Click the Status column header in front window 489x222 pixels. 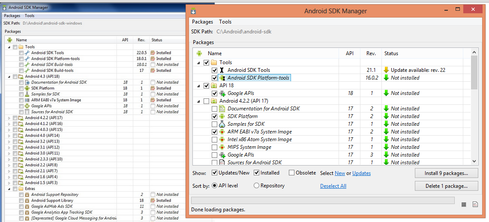(x=391, y=53)
